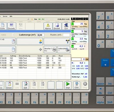Viewport: 114px width, 112px height.
Task: Click the Dichte value 1,05
Action: 85,77
